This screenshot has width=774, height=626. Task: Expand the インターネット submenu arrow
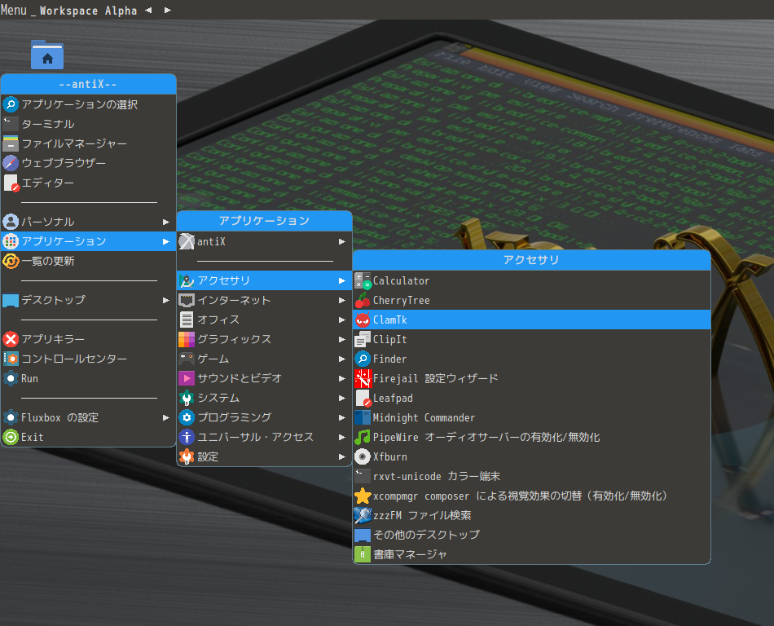click(342, 300)
